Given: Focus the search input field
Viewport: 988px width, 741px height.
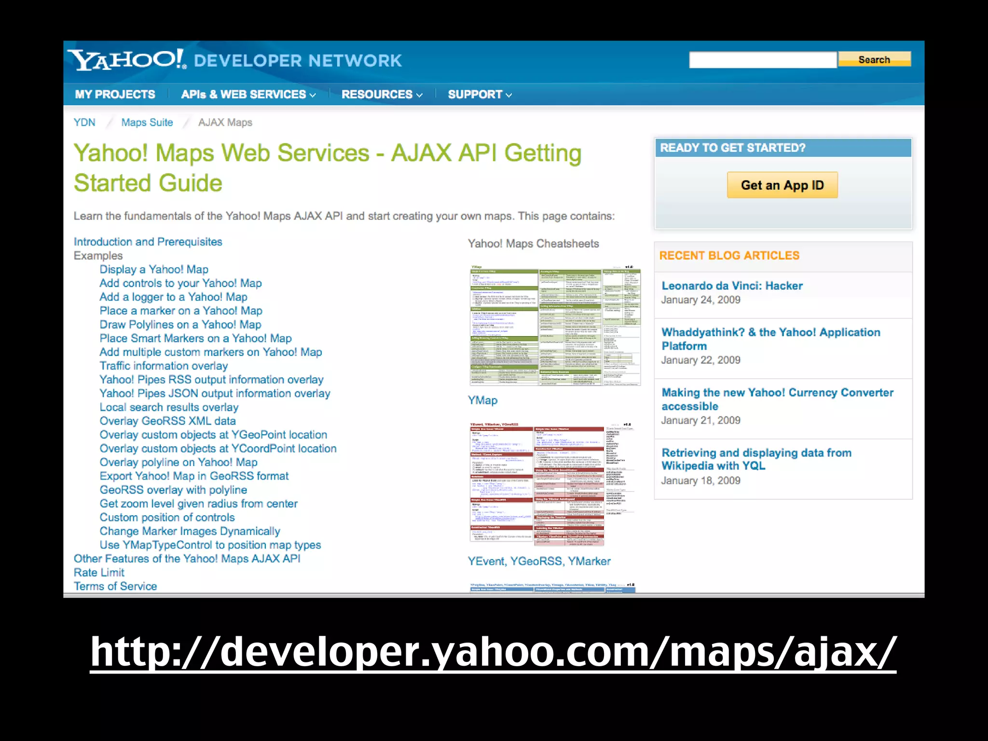Looking at the screenshot, I should point(762,60).
